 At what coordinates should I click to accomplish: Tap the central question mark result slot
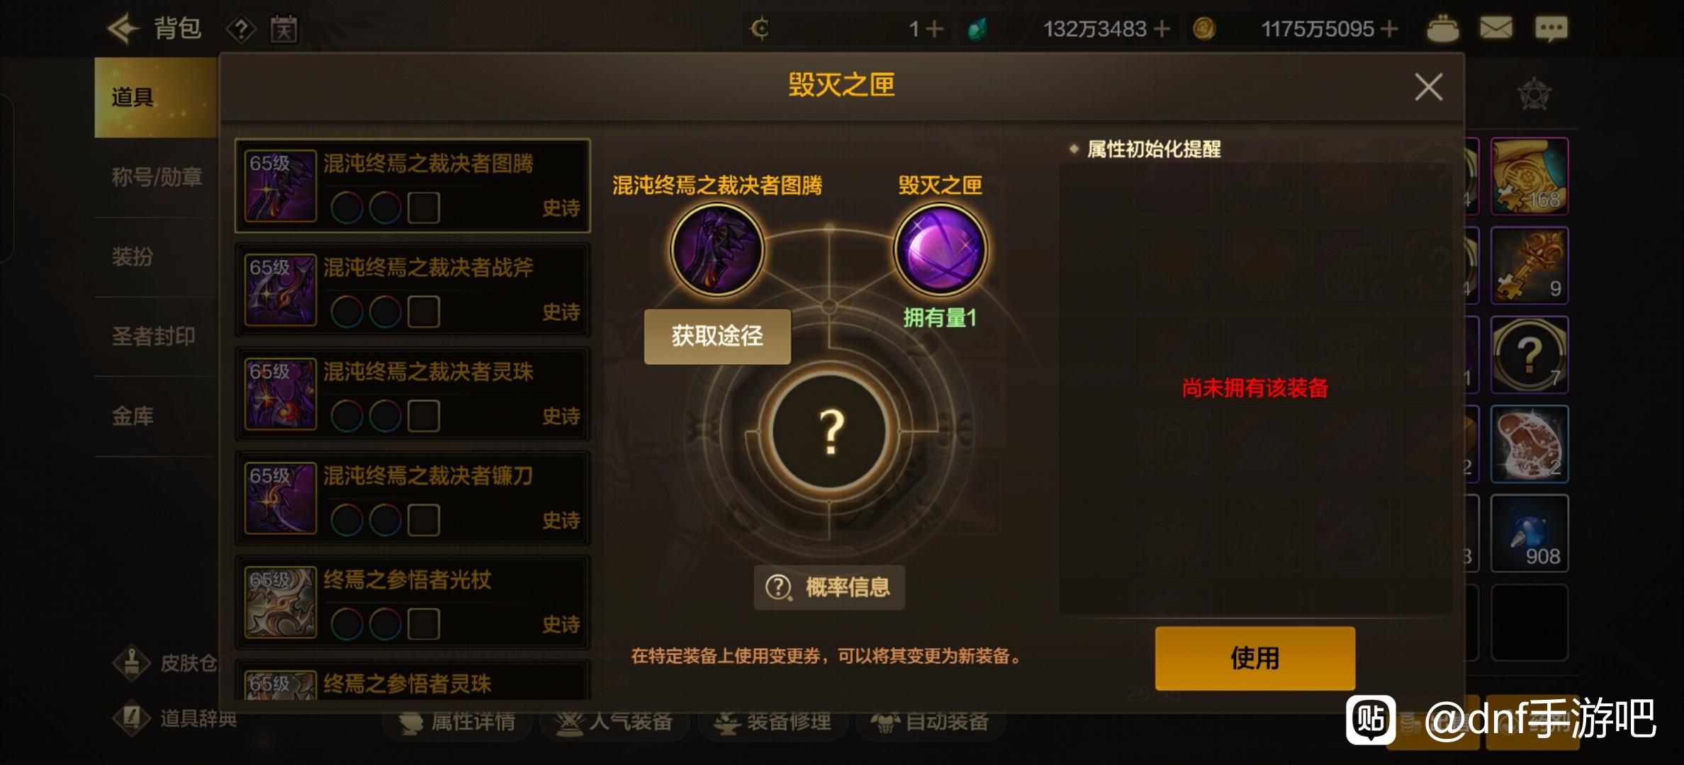click(x=829, y=431)
